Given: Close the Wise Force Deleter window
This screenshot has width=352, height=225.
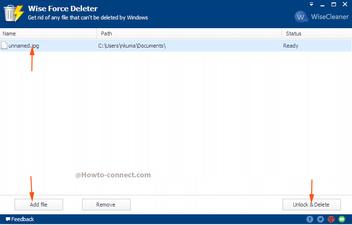Looking at the screenshot, I should coord(345,4).
